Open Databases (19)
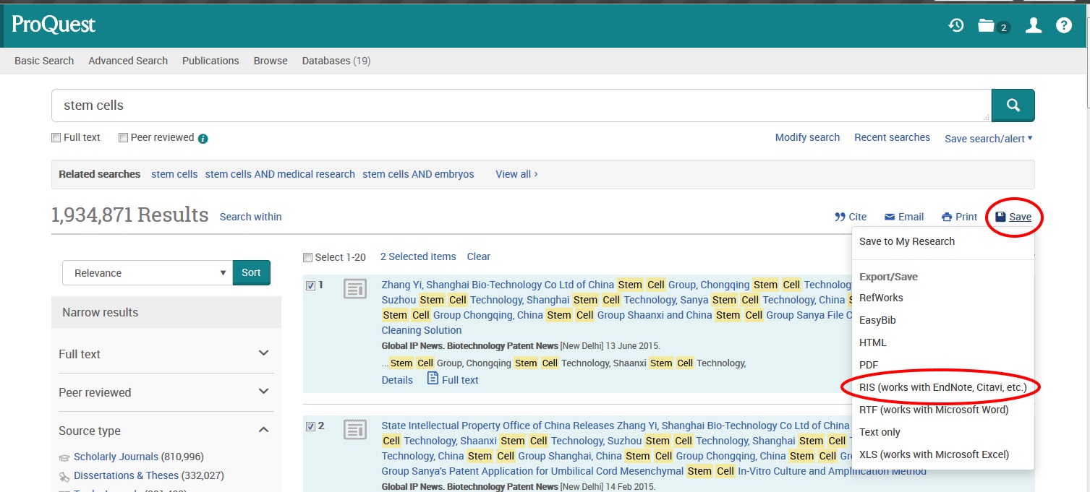 tap(336, 61)
